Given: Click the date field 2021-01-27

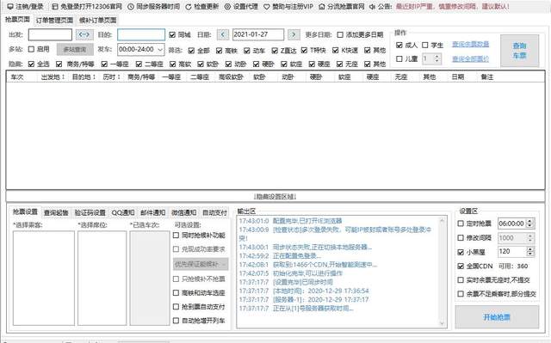Looking at the screenshot, I should tap(258, 34).
